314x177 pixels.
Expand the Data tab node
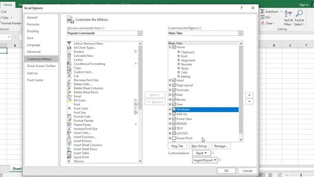pos(170,95)
